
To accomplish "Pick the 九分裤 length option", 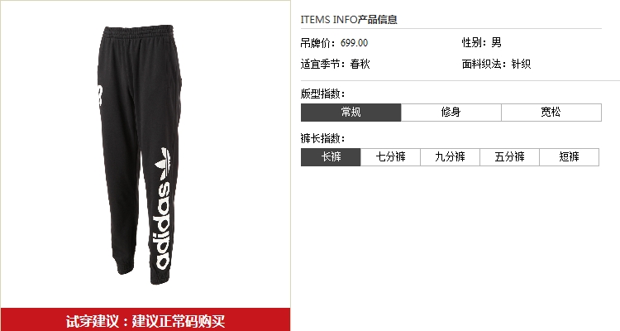I will tap(450, 157).
